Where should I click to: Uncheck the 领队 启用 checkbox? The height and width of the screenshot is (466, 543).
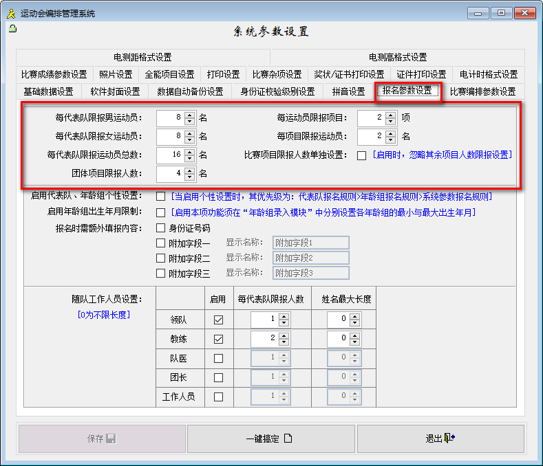(218, 320)
